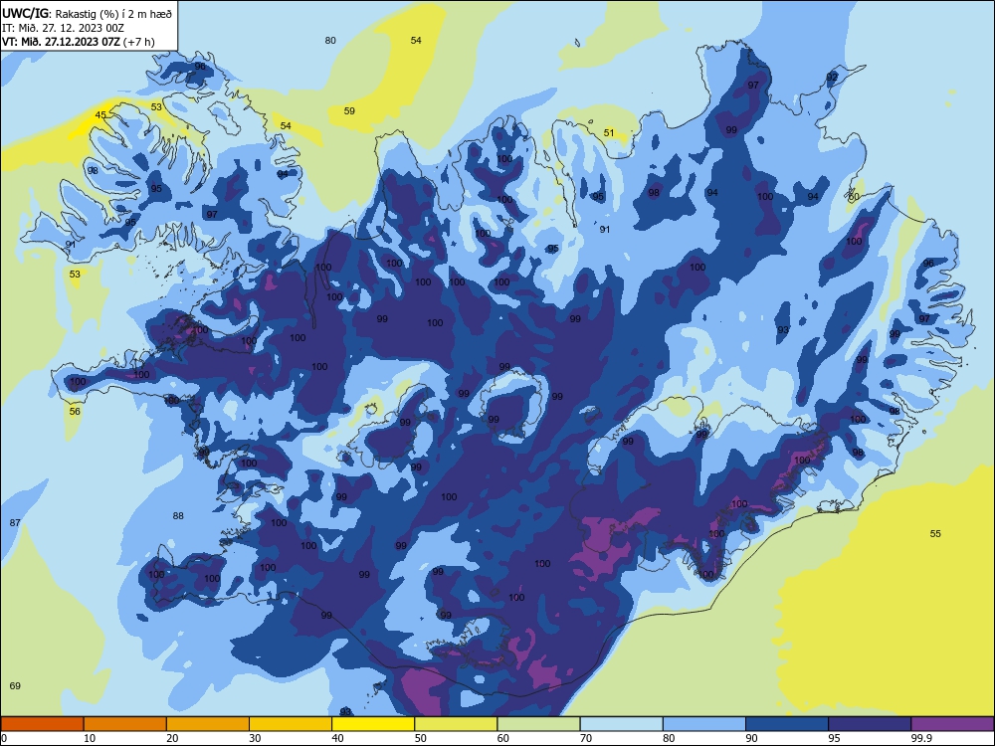Click the legend tick label '40'
The height and width of the screenshot is (746, 995).
click(x=337, y=738)
